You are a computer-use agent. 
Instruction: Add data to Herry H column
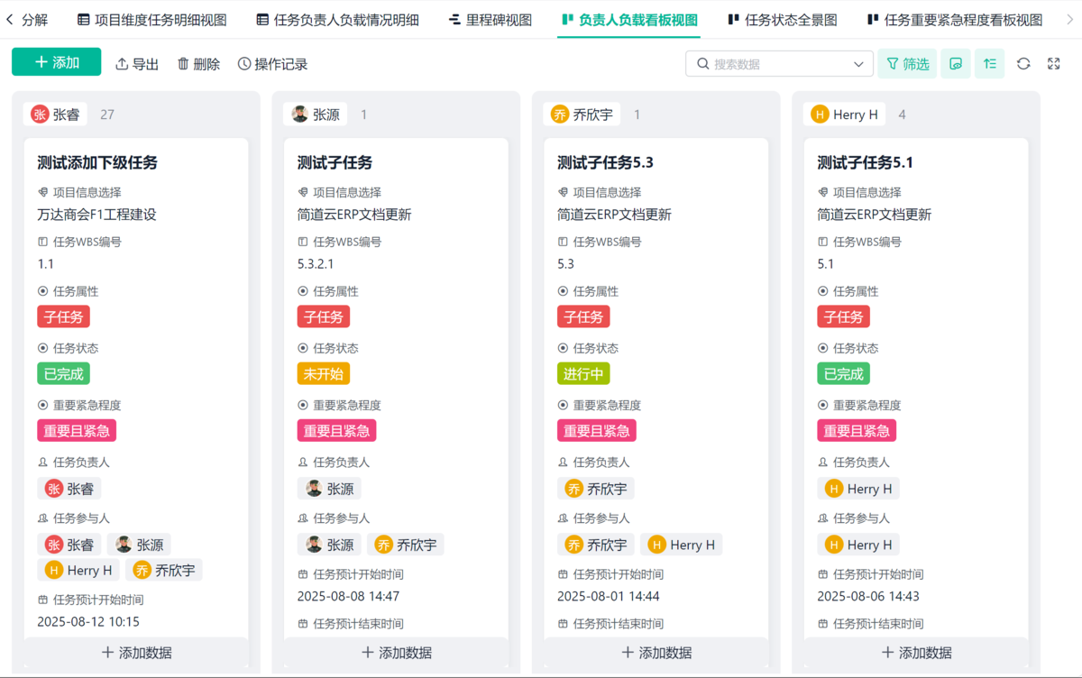[916, 653]
